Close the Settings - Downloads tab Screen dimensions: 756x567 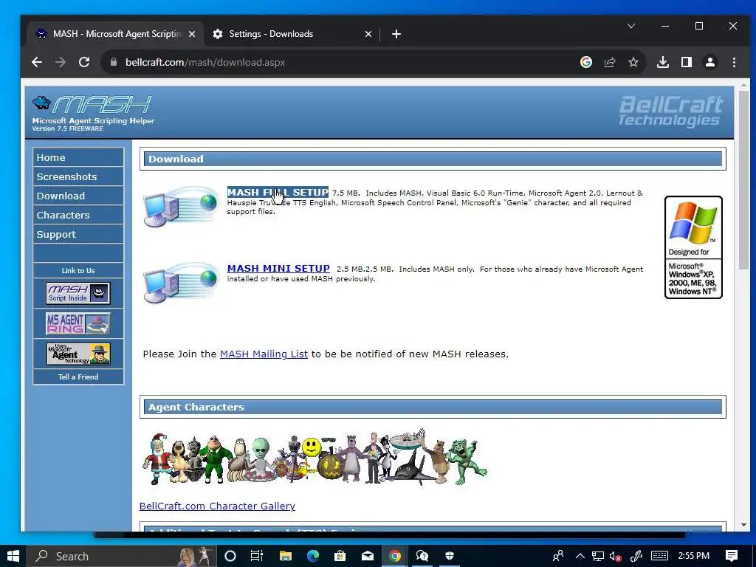pyautogui.click(x=368, y=34)
